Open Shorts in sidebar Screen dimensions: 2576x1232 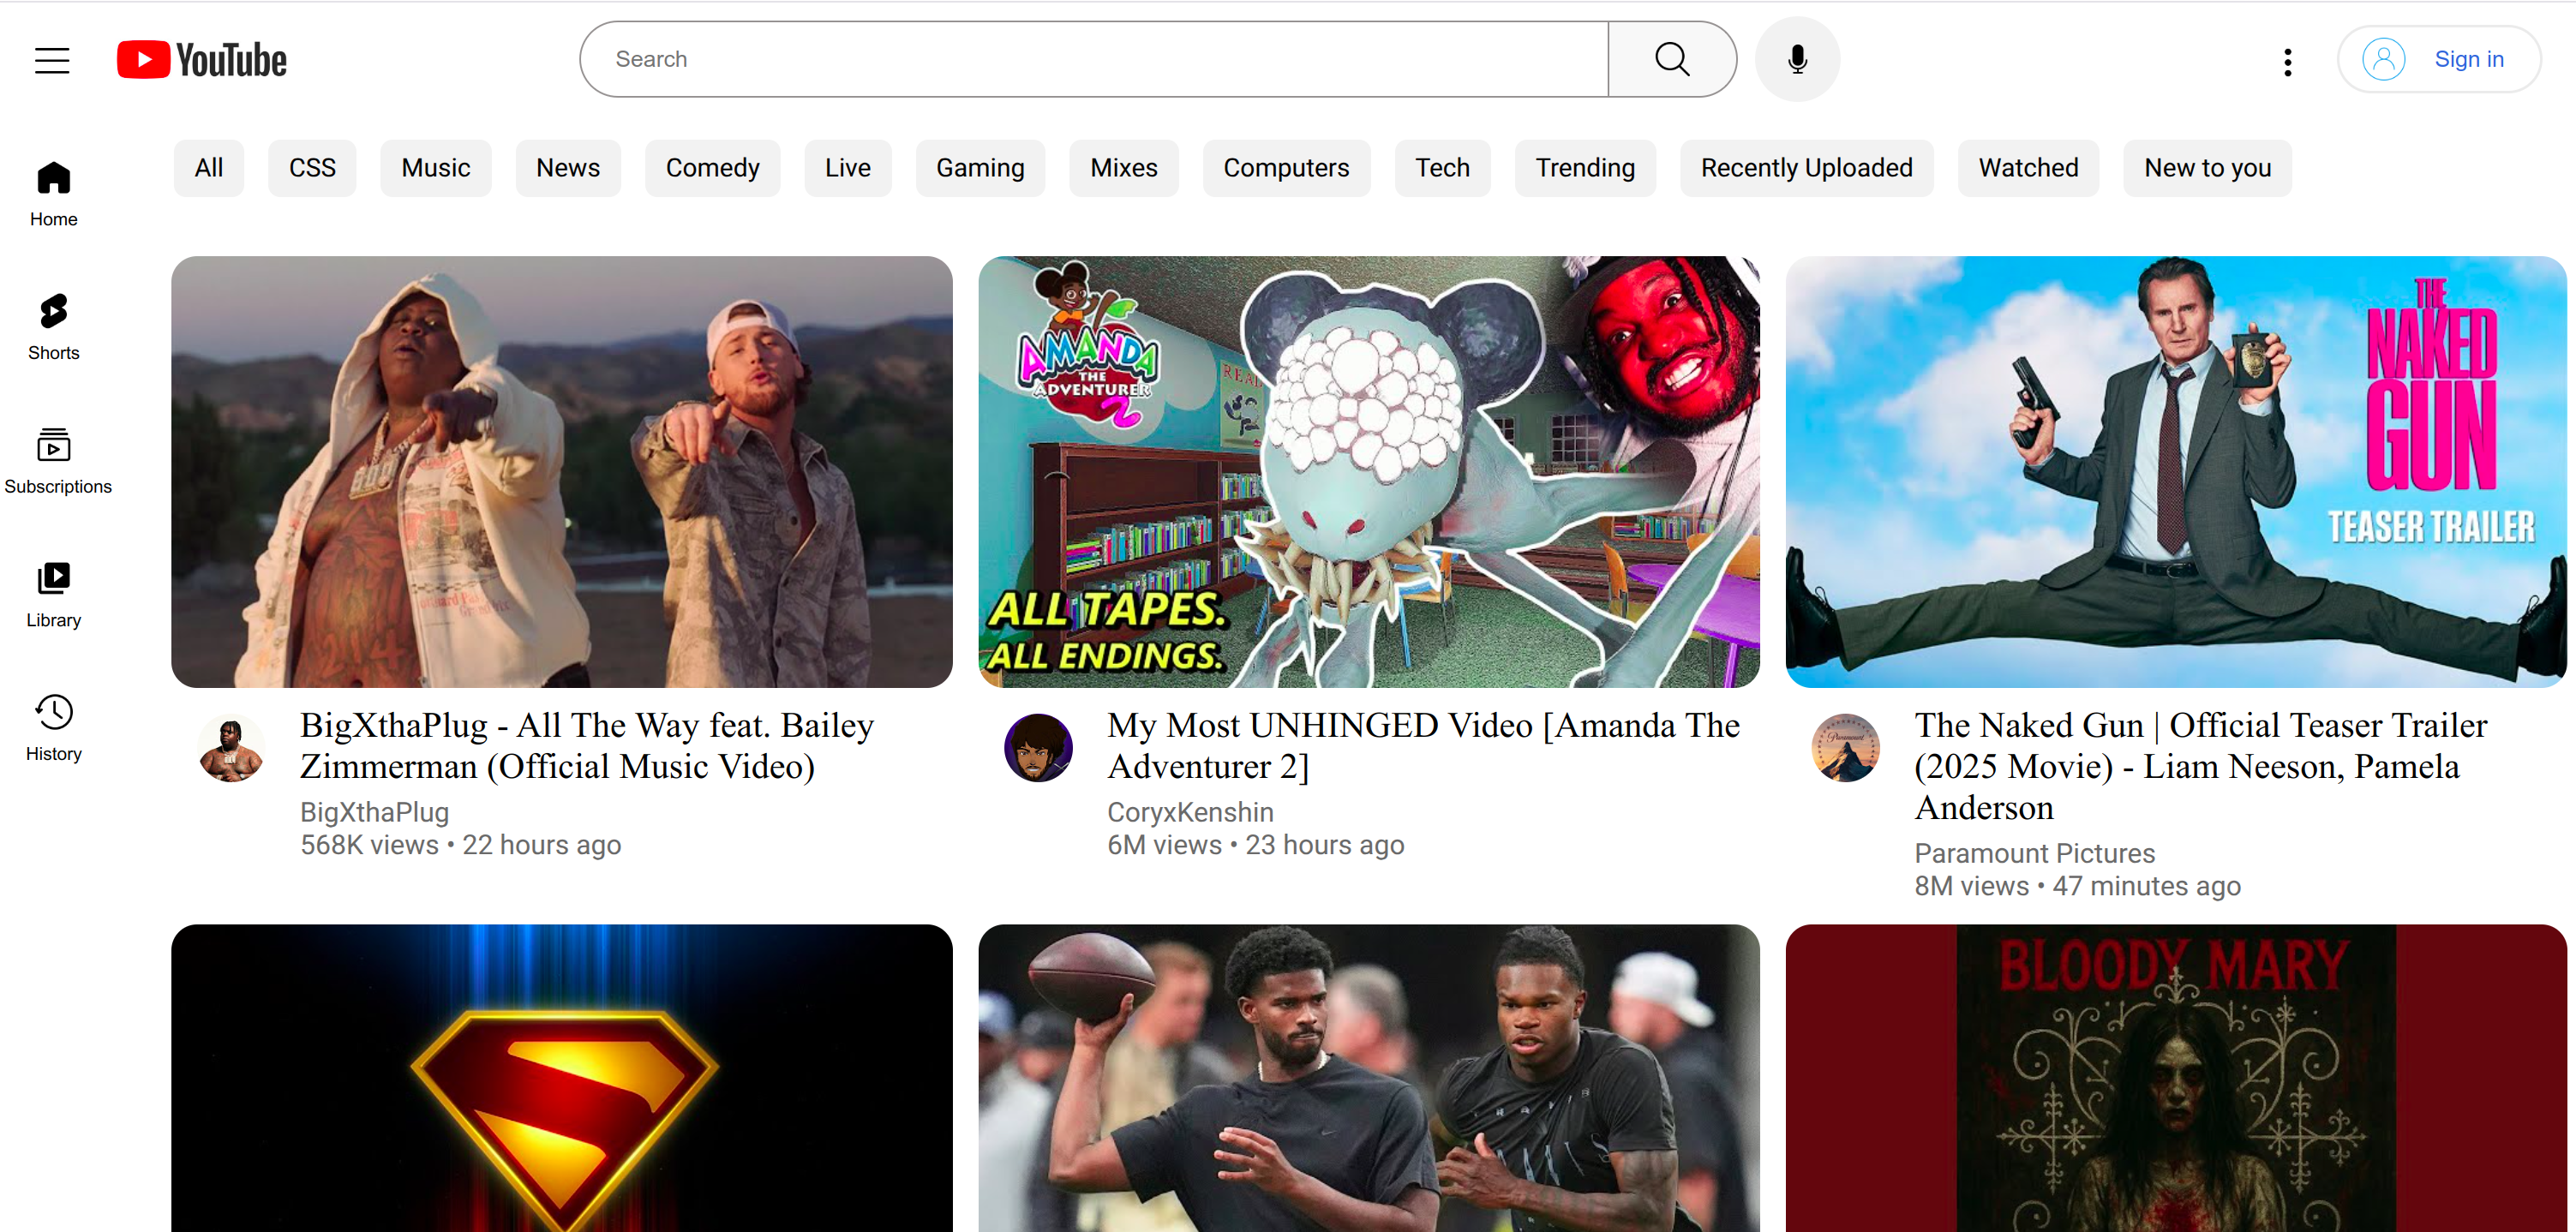pyautogui.click(x=54, y=328)
